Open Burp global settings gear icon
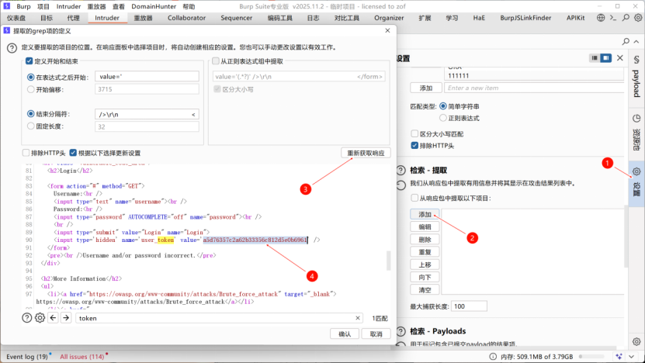This screenshot has width=645, height=363. tap(637, 18)
